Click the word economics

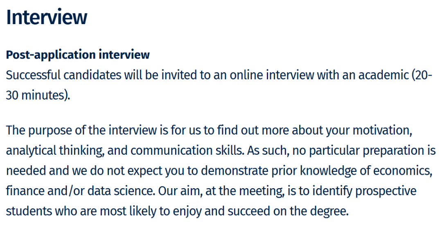(401, 171)
